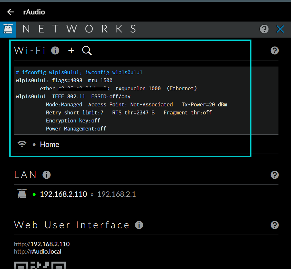Viewport: 291px width, 269px height.
Task: Scan for Wi-Fi networks with the magnifier
Action: tap(87, 51)
